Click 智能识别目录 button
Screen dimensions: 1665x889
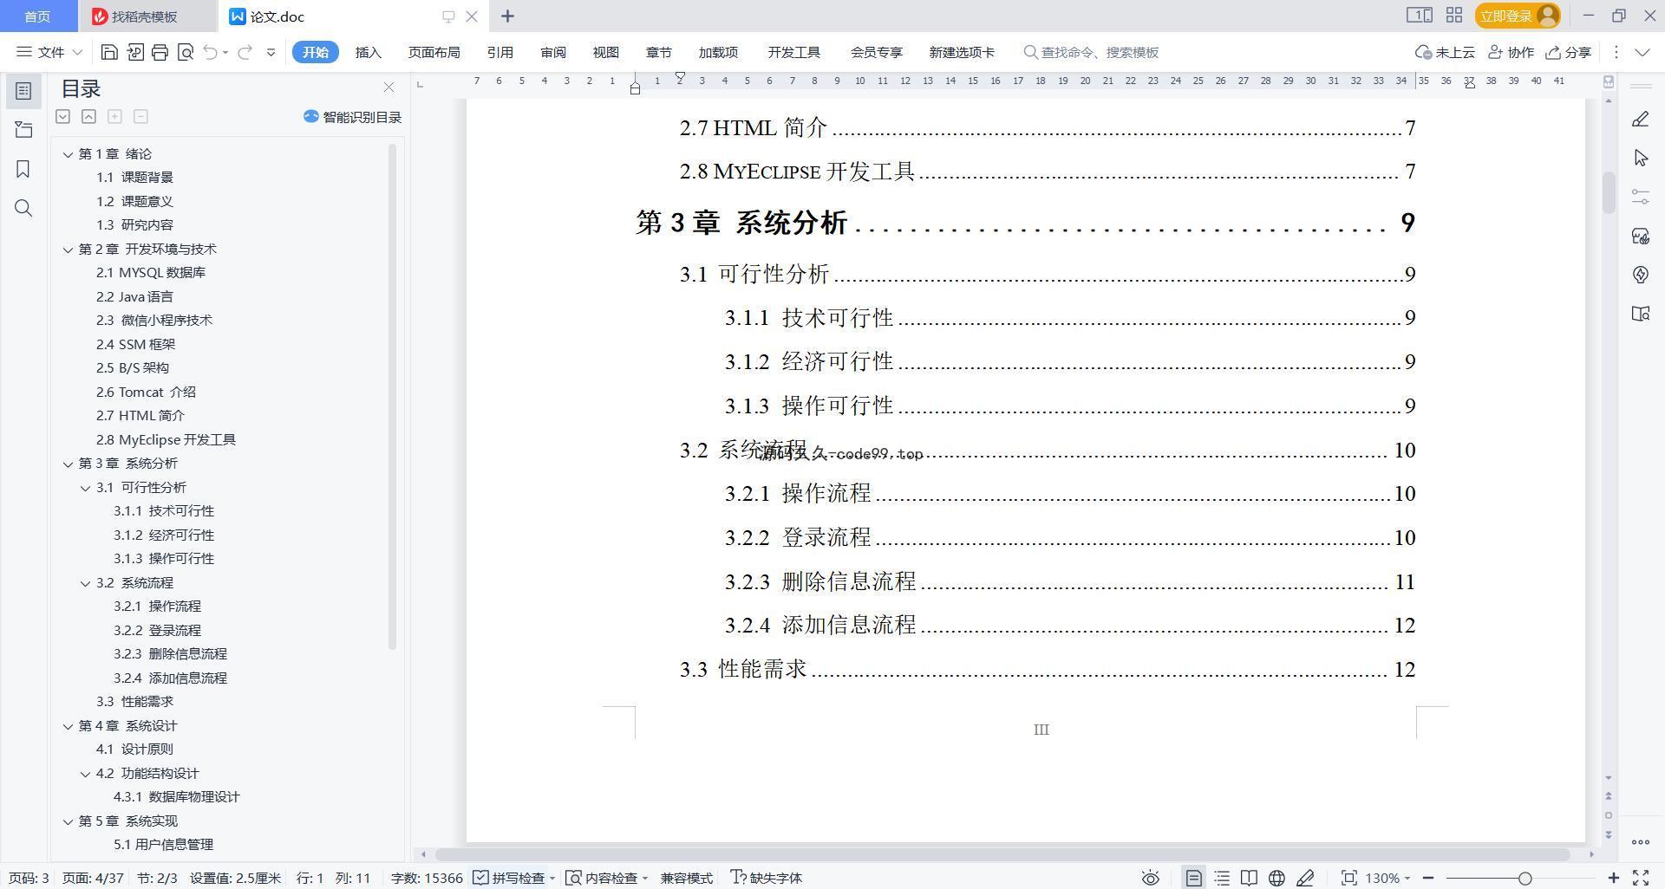352,117
